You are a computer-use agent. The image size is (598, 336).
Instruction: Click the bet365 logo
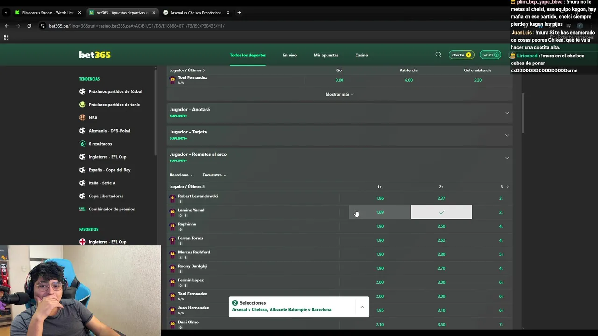(95, 55)
